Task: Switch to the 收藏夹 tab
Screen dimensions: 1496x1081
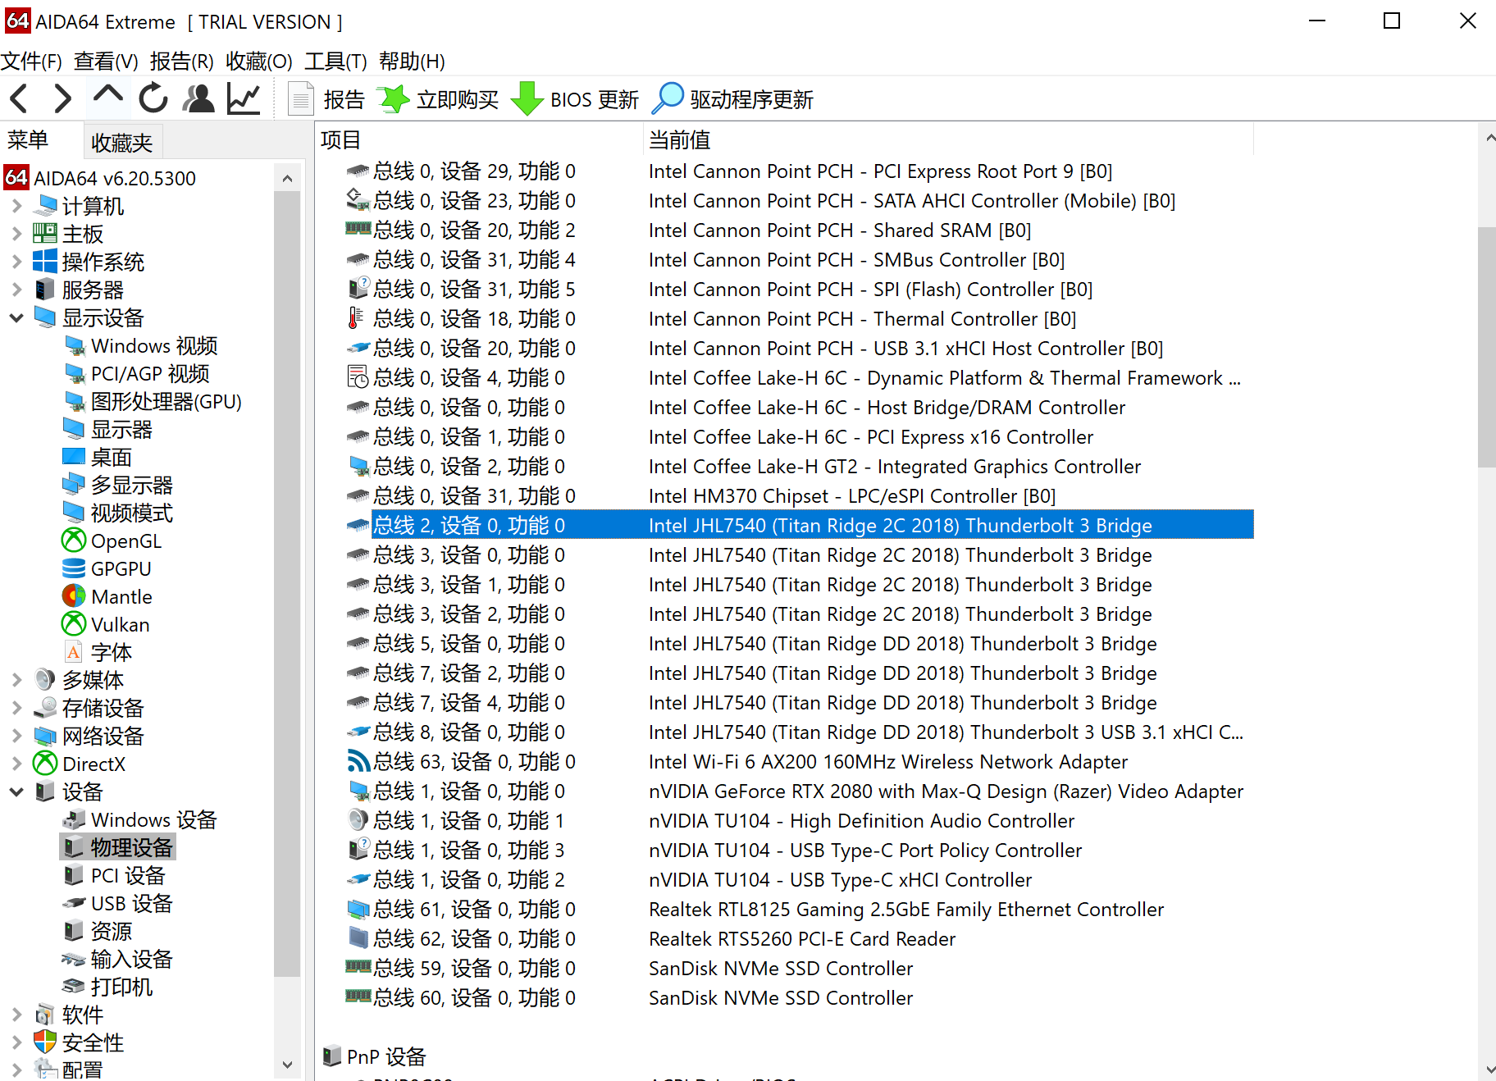Action: pyautogui.click(x=122, y=143)
